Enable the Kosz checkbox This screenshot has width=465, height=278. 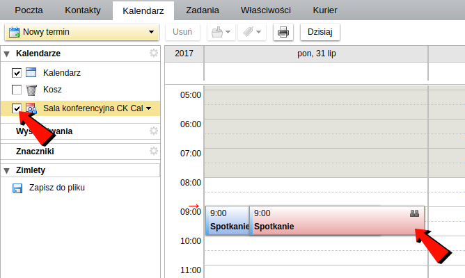[17, 90]
